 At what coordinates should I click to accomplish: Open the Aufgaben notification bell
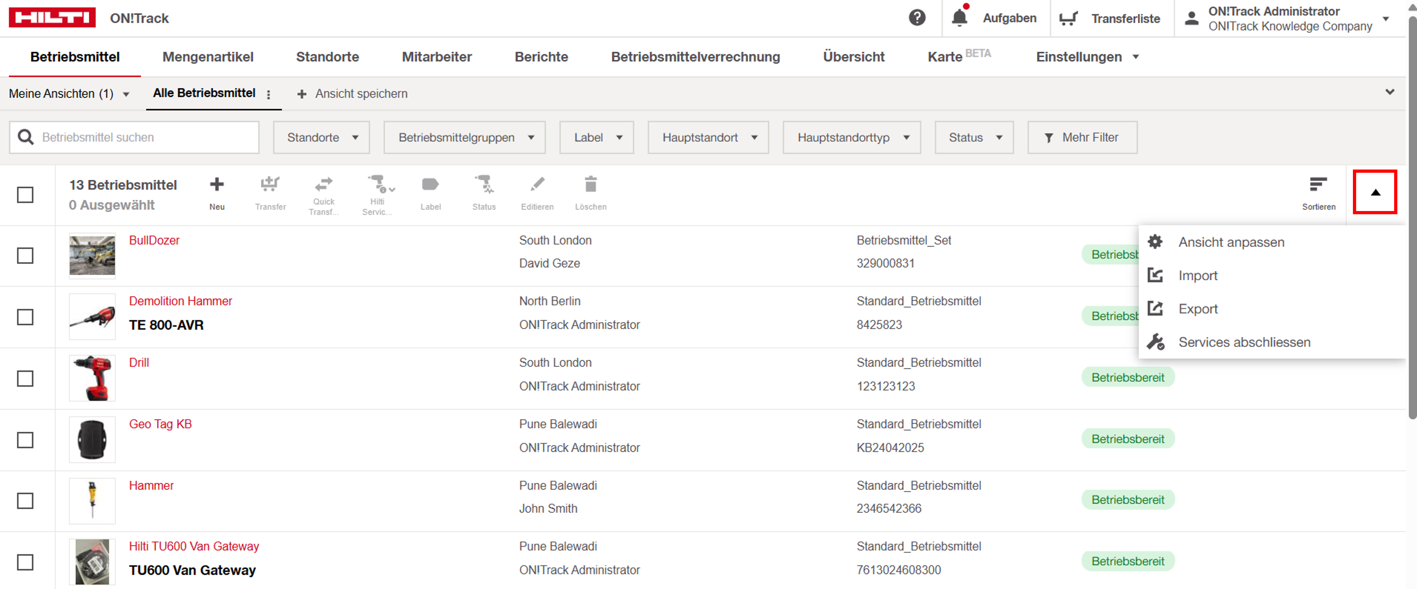959,17
